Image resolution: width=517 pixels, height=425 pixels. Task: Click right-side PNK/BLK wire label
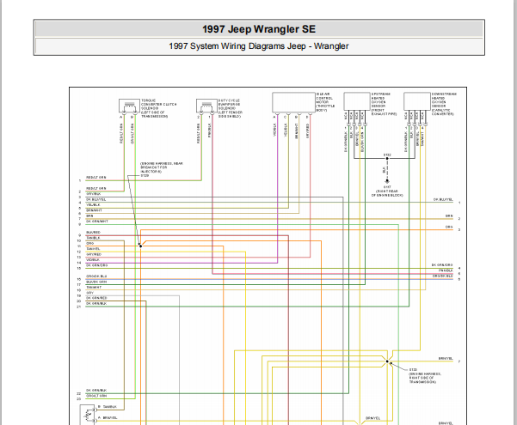click(x=446, y=270)
